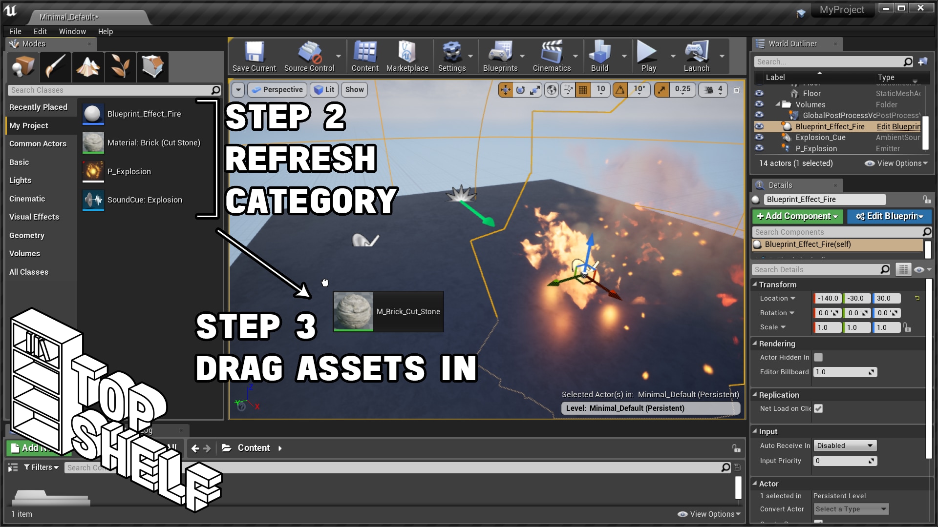Click the Content Browser lock icon
This screenshot has height=527, width=938.
tap(736, 448)
